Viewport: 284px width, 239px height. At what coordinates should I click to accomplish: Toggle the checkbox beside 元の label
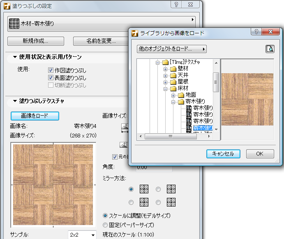click(115, 157)
